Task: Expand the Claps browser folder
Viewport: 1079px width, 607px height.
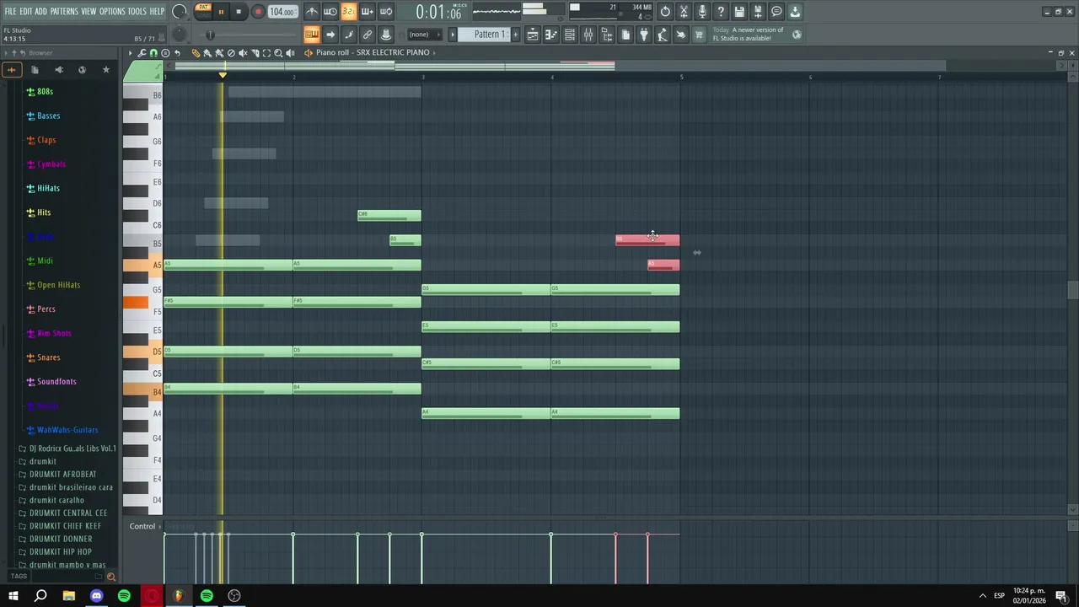Action: pyautogui.click(x=46, y=140)
